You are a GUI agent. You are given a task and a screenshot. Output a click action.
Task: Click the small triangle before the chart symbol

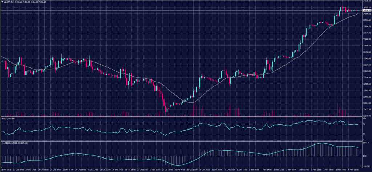pyautogui.click(x=2, y=2)
